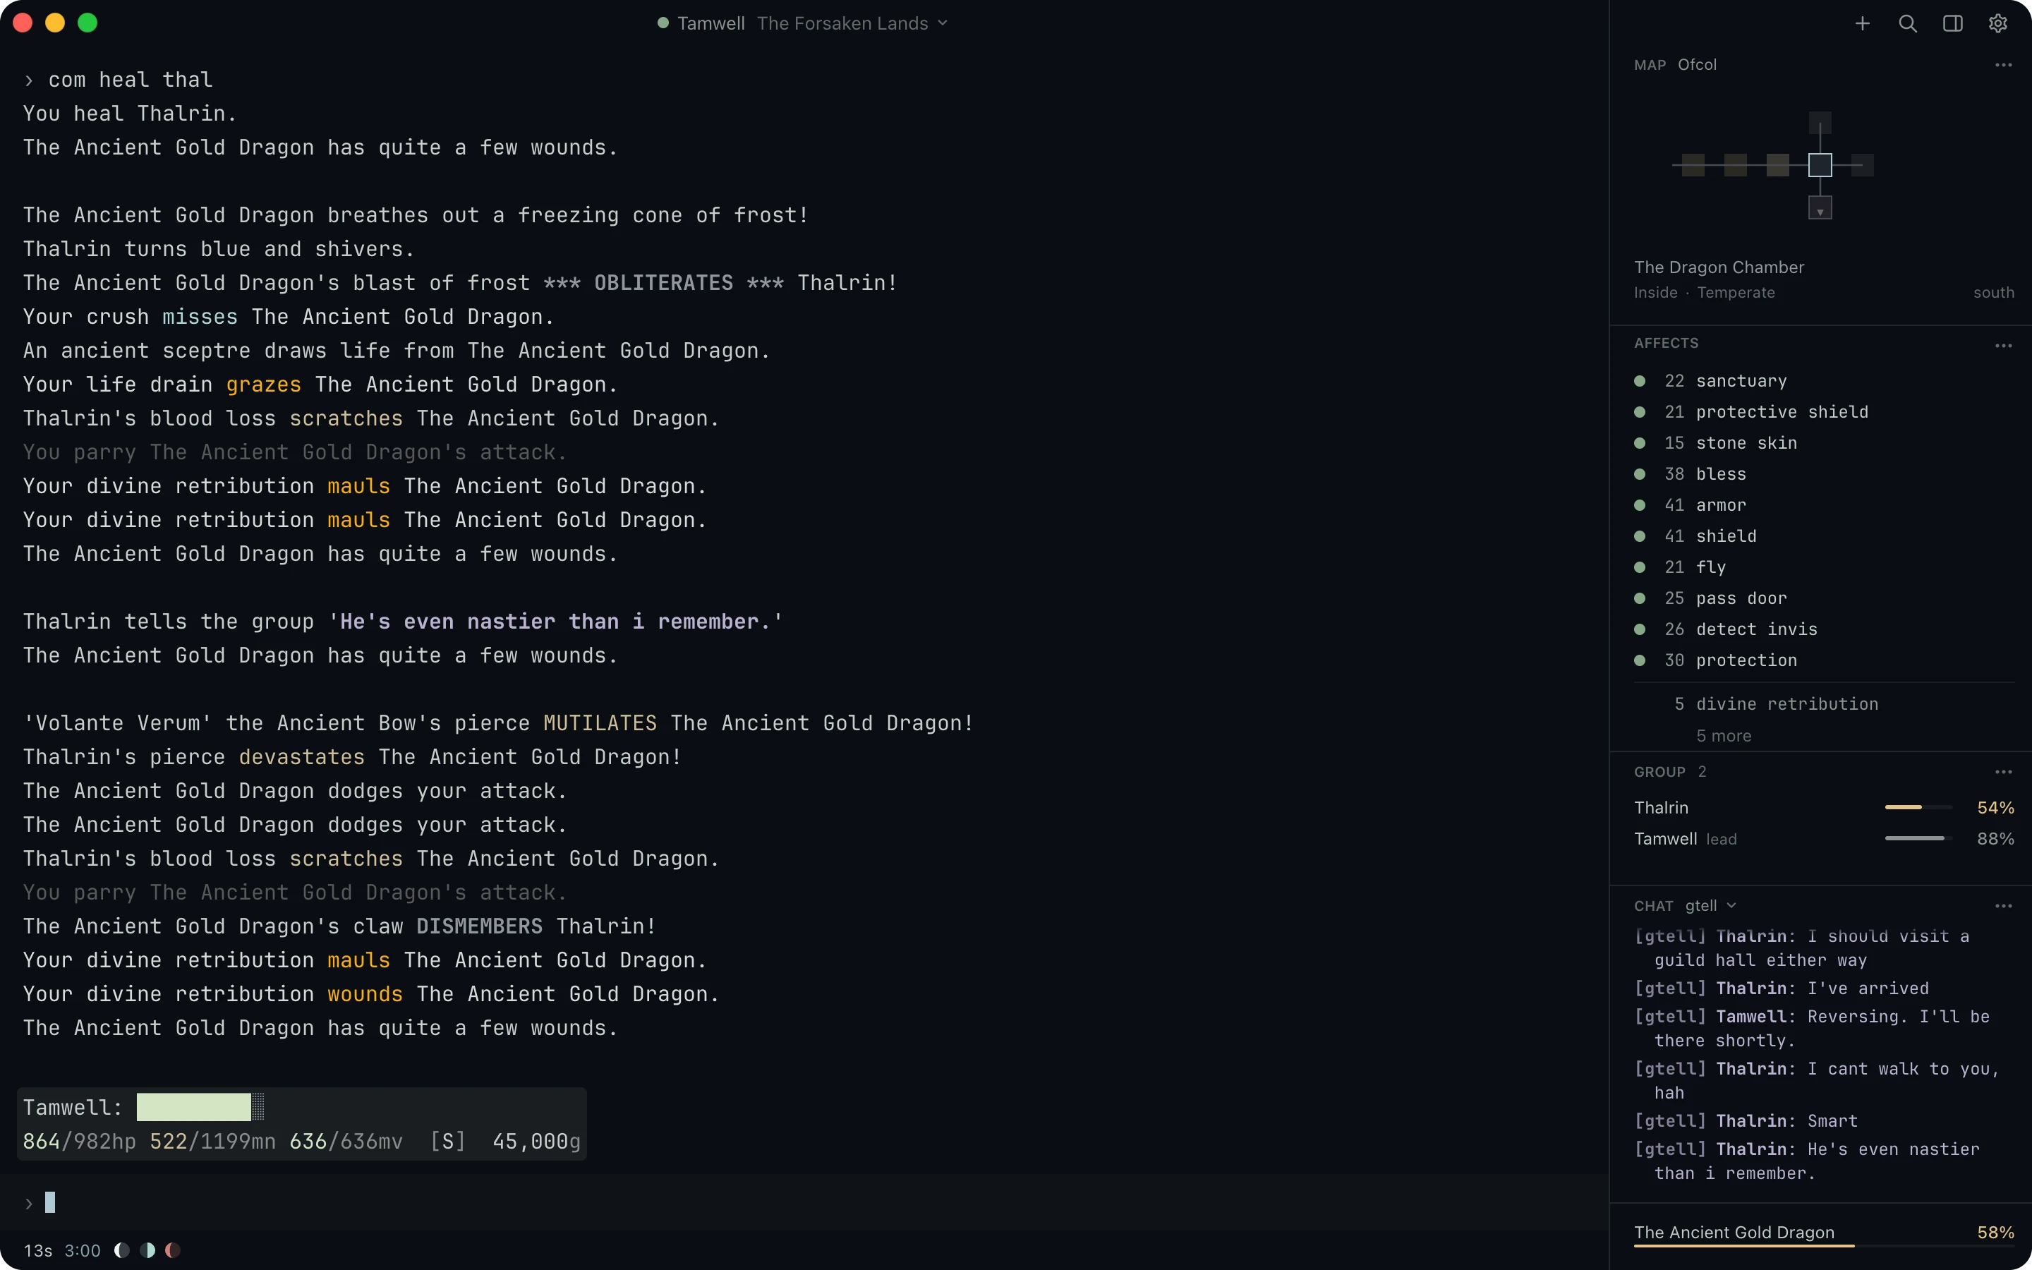Open search with the magnifier icon
2032x1270 pixels.
click(x=1908, y=23)
